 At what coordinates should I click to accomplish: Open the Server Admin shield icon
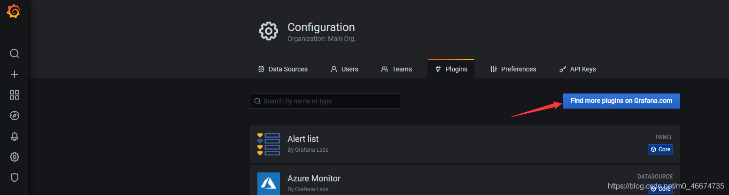(x=15, y=178)
